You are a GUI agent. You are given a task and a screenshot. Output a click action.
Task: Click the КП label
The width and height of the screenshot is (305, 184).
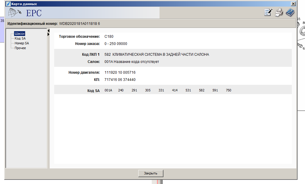[97, 80]
